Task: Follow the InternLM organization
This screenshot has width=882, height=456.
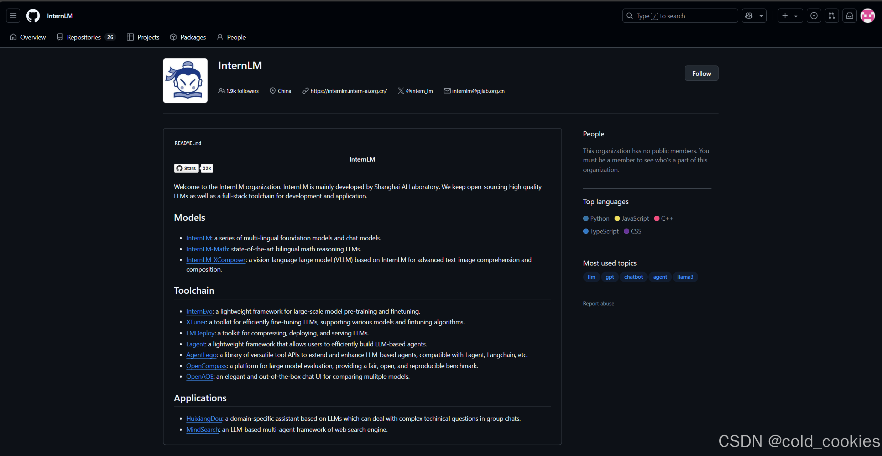Action: pyautogui.click(x=701, y=73)
